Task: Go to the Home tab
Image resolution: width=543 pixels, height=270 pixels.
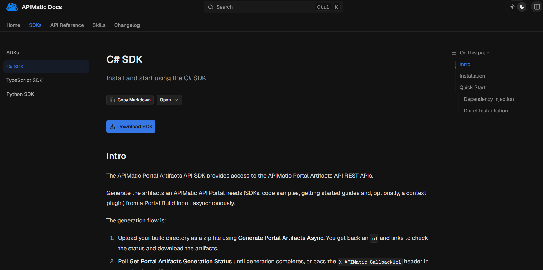Action: [x=13, y=25]
